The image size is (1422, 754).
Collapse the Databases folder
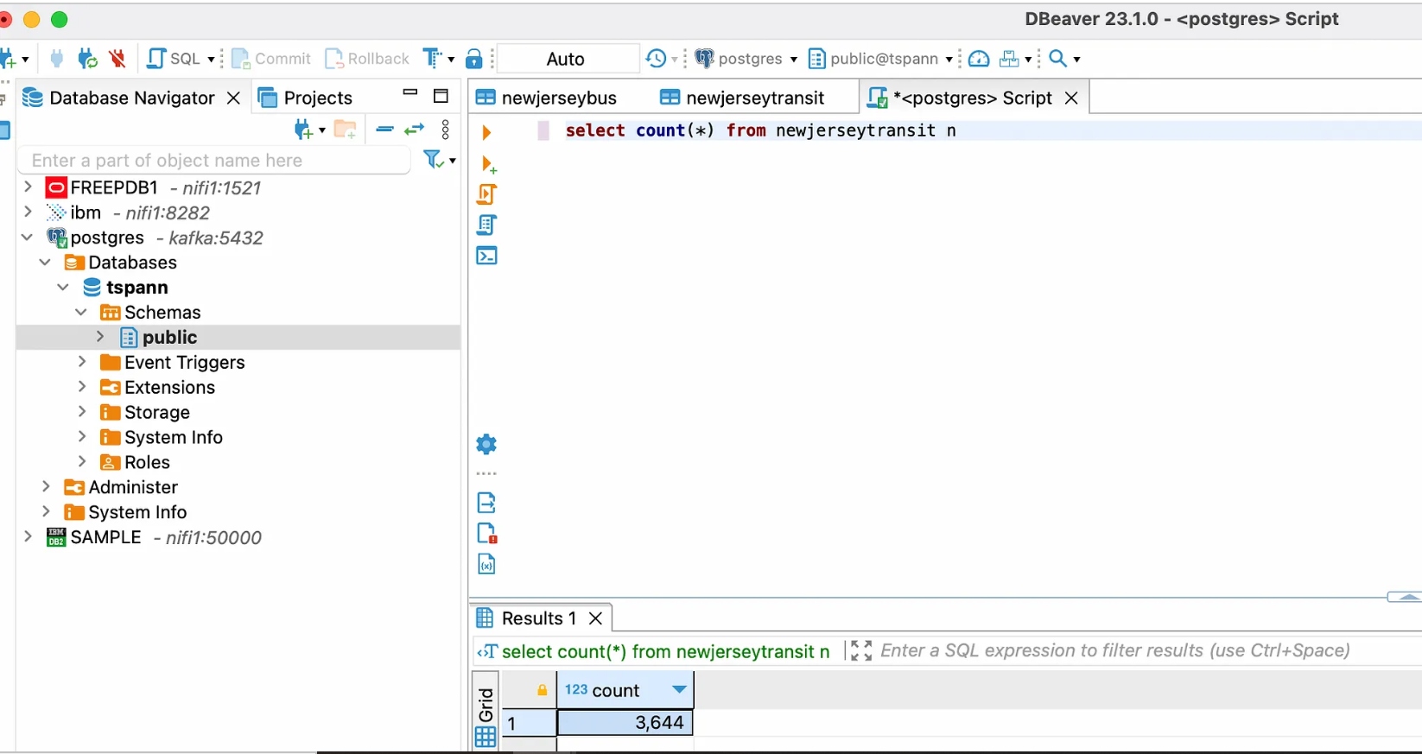point(46,262)
